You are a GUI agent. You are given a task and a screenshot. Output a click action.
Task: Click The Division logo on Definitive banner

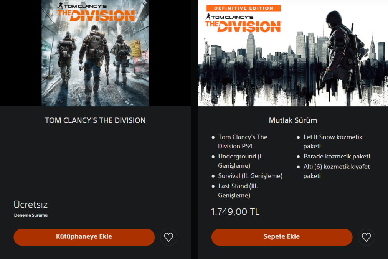pyautogui.click(x=243, y=23)
